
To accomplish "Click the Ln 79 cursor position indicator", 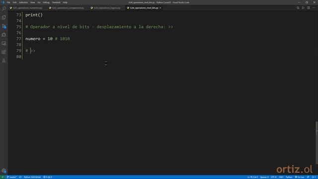I will click(252, 177).
